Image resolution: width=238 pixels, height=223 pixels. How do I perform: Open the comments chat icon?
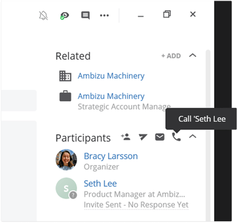click(x=85, y=15)
